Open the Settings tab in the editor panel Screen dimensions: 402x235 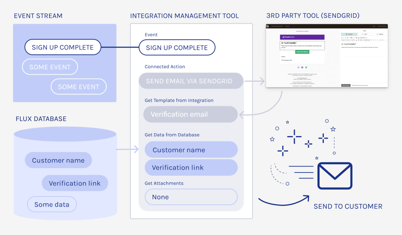(x=380, y=34)
